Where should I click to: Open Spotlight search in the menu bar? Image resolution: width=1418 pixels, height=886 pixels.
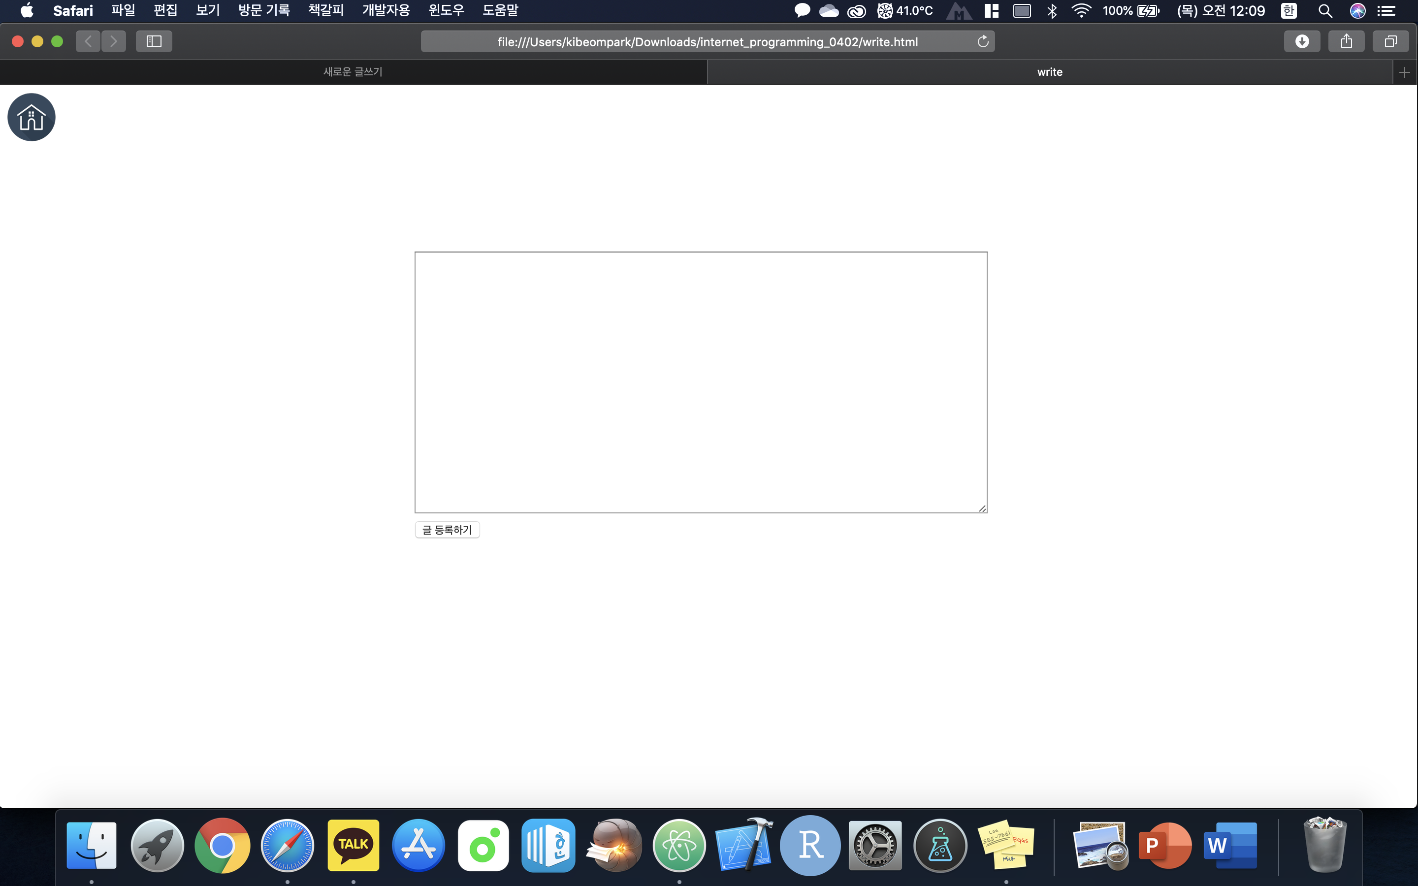[1325, 10]
